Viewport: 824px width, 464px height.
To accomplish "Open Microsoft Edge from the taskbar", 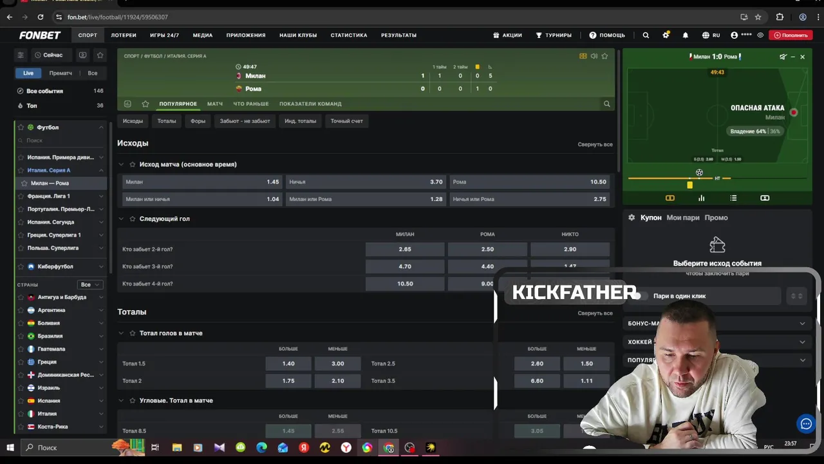I will [x=261, y=447].
